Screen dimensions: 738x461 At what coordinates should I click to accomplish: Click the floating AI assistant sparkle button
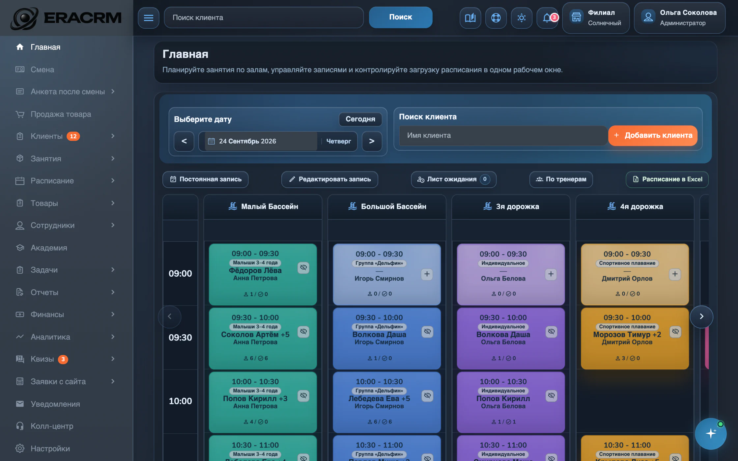point(711,433)
